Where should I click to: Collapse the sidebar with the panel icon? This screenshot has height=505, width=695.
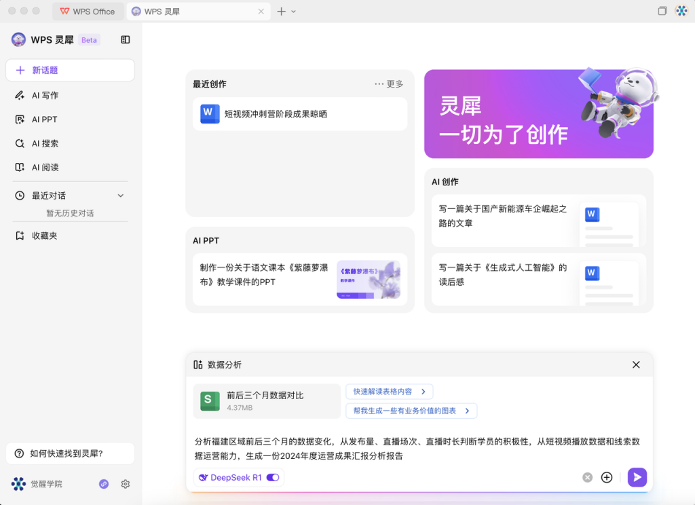pyautogui.click(x=126, y=40)
